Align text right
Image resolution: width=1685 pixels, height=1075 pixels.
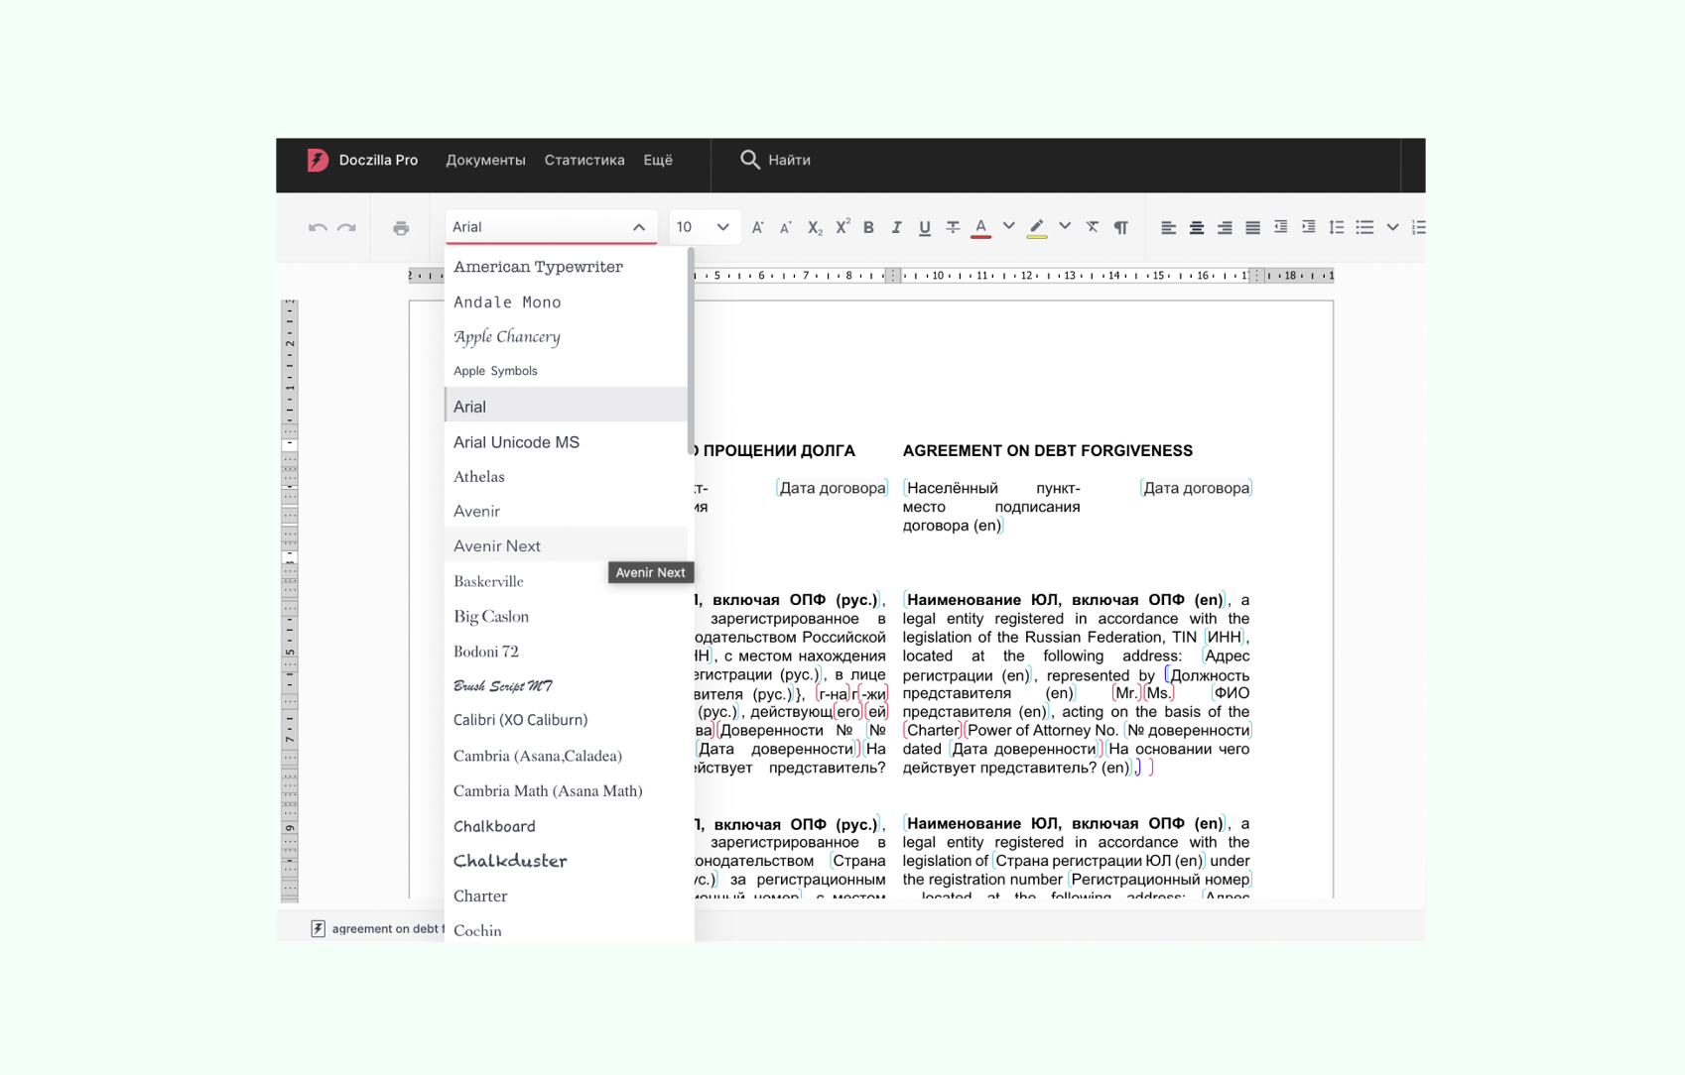click(x=1225, y=227)
